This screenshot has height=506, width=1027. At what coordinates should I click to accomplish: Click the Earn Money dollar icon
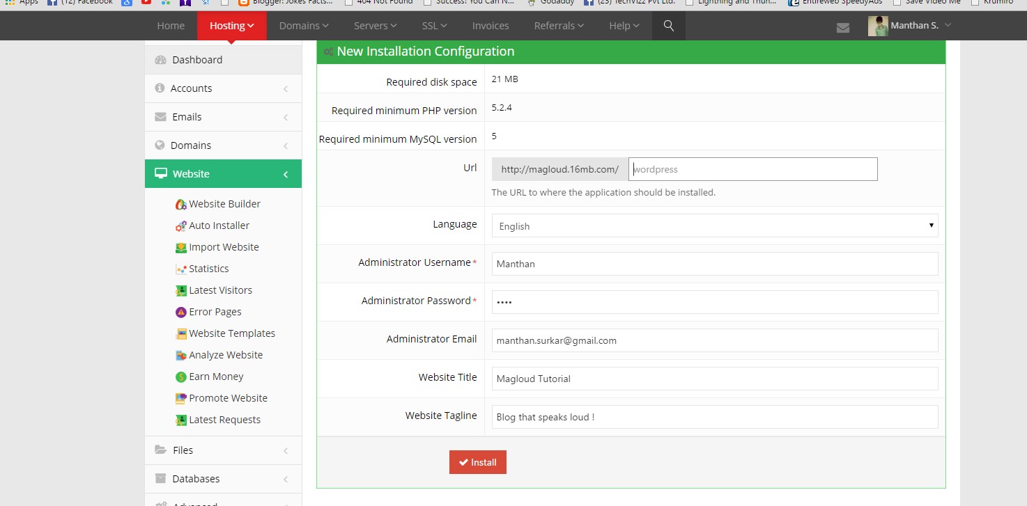(180, 377)
